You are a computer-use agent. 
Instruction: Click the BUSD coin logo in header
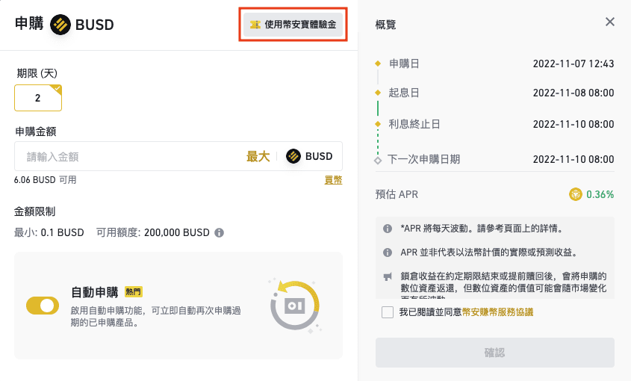(x=60, y=25)
